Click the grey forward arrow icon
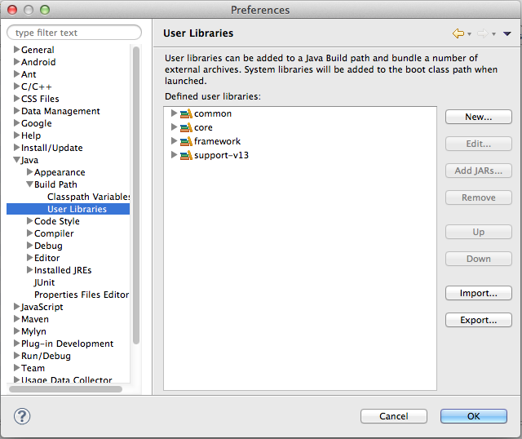 pyautogui.click(x=482, y=33)
